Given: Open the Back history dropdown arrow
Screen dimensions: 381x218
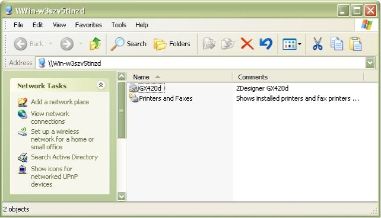Looking at the screenshot, I should click(50, 44).
